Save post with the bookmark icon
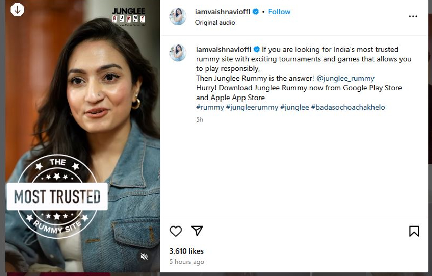The width and height of the screenshot is (432, 276). pos(414,231)
